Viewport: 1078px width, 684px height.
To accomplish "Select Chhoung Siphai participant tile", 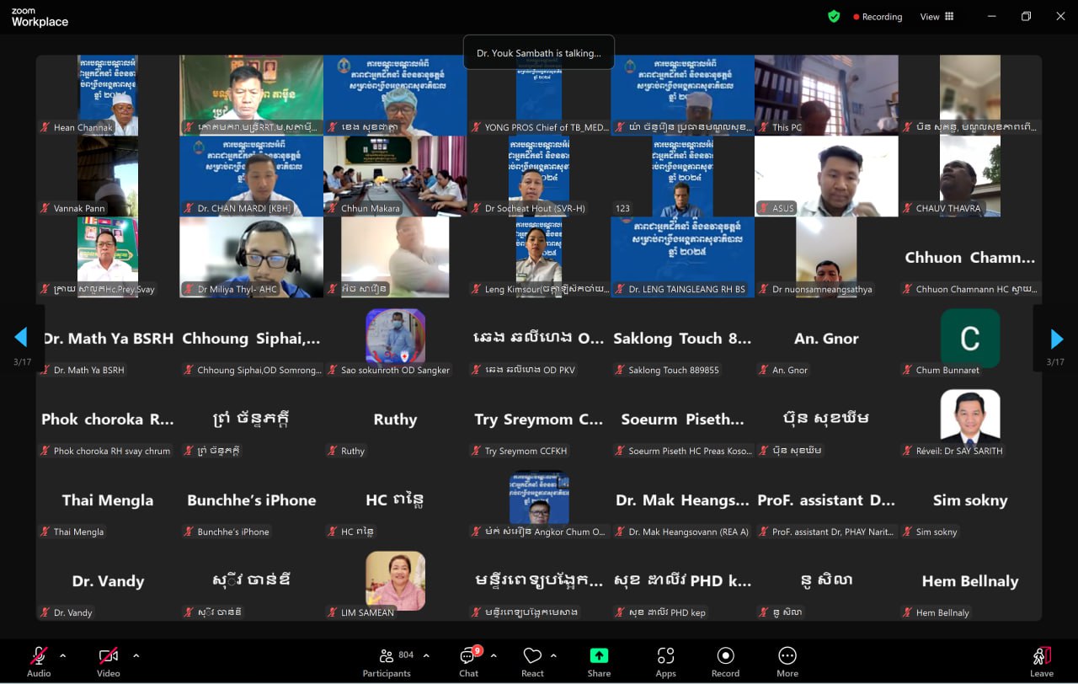I will click(x=252, y=338).
